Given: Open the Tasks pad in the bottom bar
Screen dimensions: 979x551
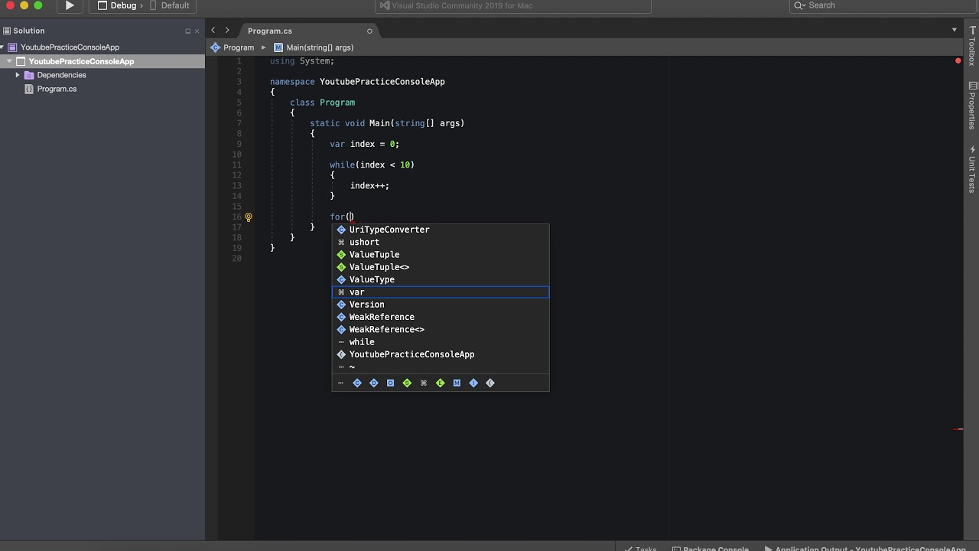Looking at the screenshot, I should pyautogui.click(x=641, y=548).
